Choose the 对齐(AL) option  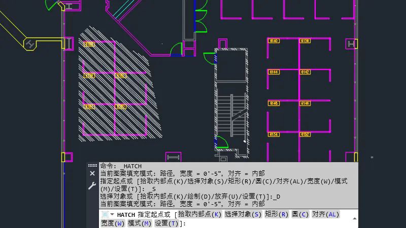tap(325, 214)
